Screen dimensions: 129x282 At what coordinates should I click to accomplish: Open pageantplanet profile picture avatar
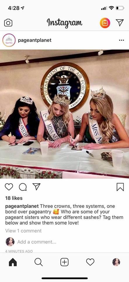[x=9, y=40]
